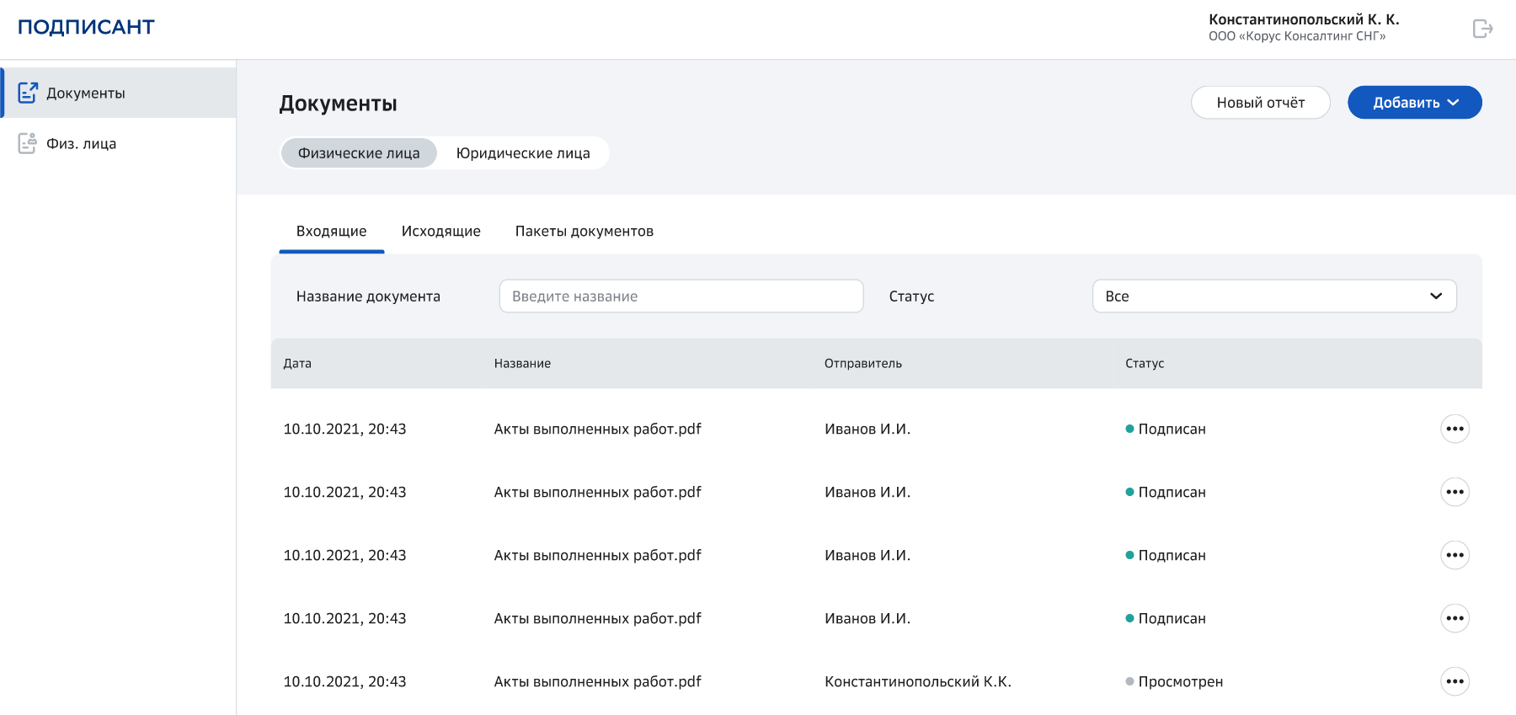Click the Просмотрен status text
The width and height of the screenshot is (1516, 715).
coord(1180,682)
